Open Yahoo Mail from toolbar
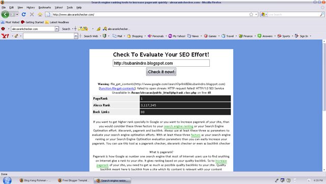The height and width of the screenshot is (184, 326). [118, 36]
